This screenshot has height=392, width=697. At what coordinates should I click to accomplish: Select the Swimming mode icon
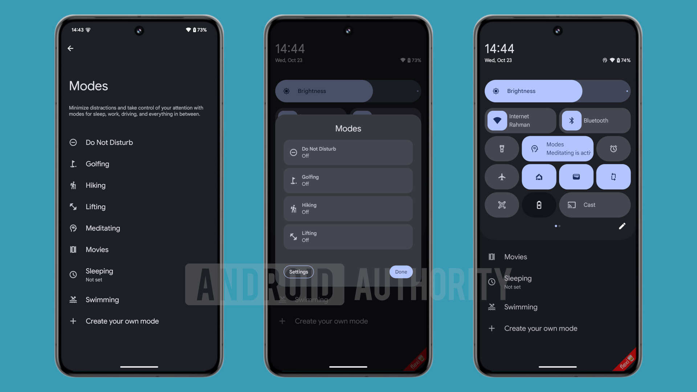point(73,299)
